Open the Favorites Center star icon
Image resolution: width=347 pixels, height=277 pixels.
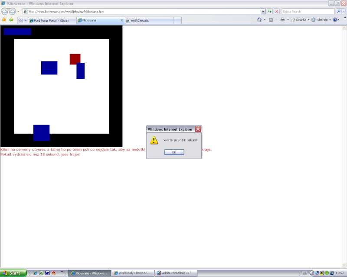click(4, 20)
